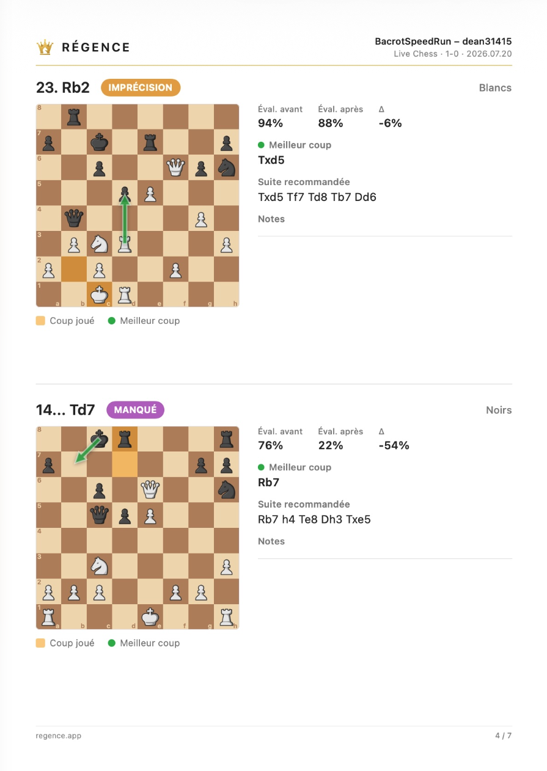
Task: Click the Régence crown logo icon
Action: 45,47
